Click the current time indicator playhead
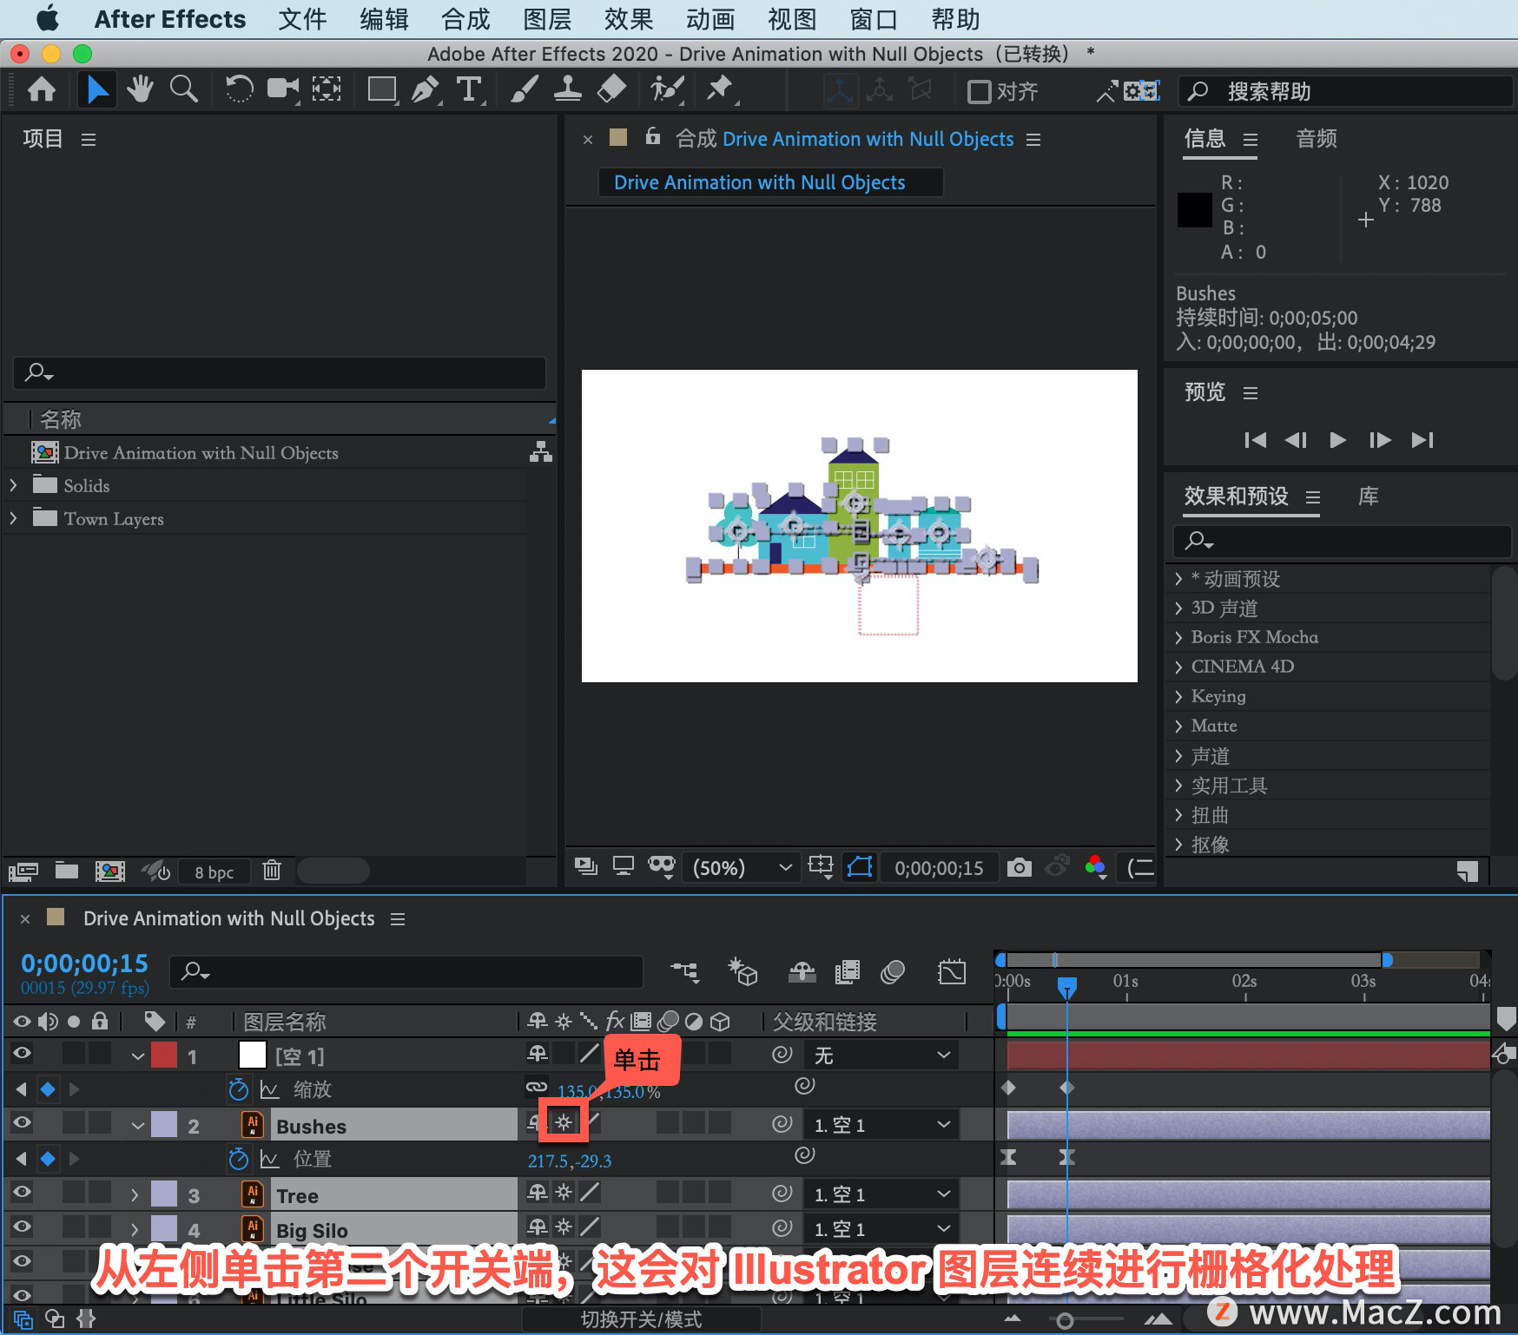The image size is (1518, 1335). click(x=1067, y=987)
